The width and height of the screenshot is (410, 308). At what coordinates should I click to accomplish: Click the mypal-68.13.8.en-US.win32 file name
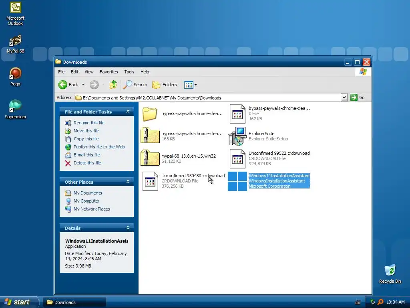click(x=189, y=156)
